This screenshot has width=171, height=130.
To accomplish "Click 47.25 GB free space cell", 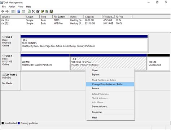I will coord(108,20).
